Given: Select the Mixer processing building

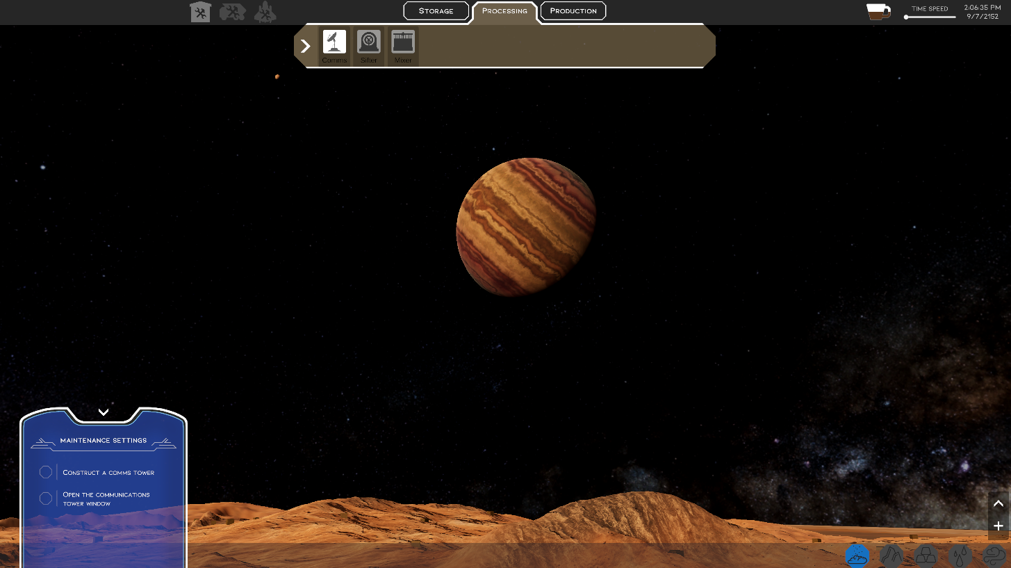Looking at the screenshot, I should click(403, 42).
